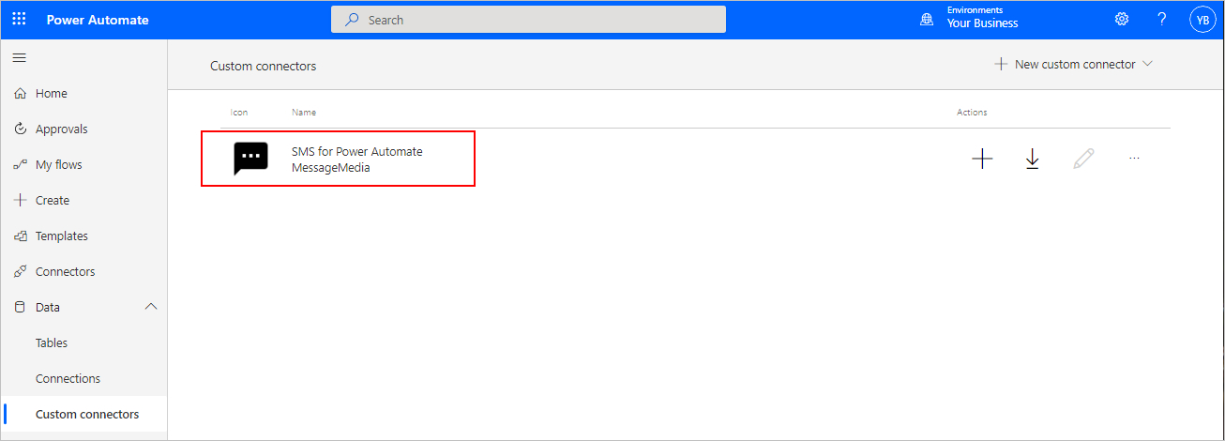Click the SMS speech bubble connector icon
The height and width of the screenshot is (441, 1225).
250,159
